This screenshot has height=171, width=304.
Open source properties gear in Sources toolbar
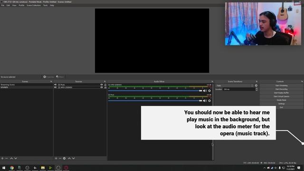coord(65,158)
